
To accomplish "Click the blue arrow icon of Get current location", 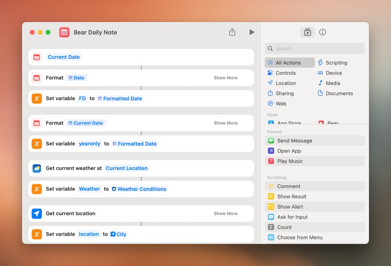I will click(x=37, y=213).
